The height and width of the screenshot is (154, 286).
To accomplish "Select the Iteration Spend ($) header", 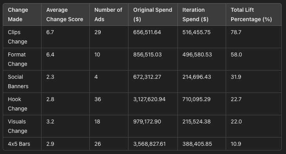I will [195, 14].
